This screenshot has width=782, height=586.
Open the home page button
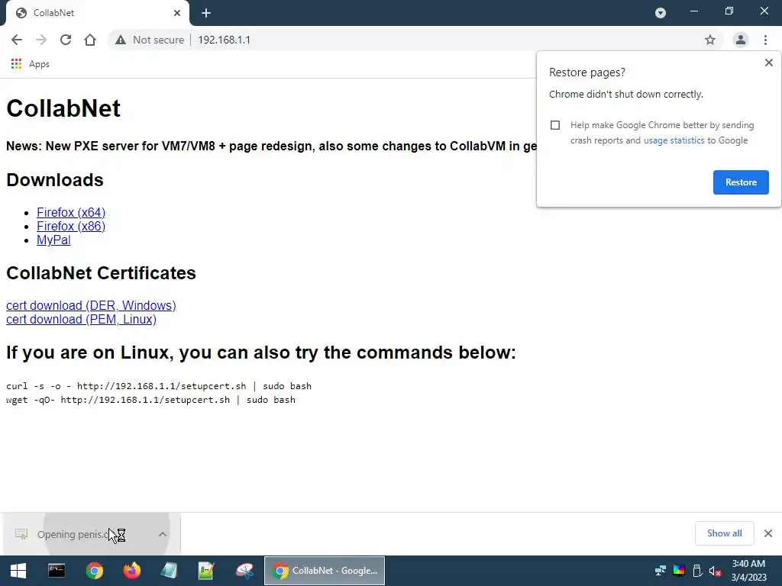90,40
